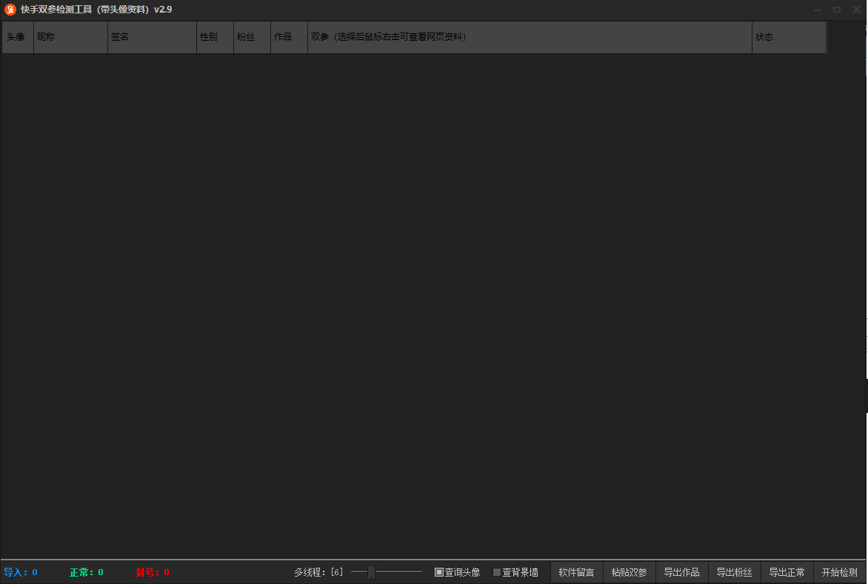Sort by the 性别 column header

point(215,37)
